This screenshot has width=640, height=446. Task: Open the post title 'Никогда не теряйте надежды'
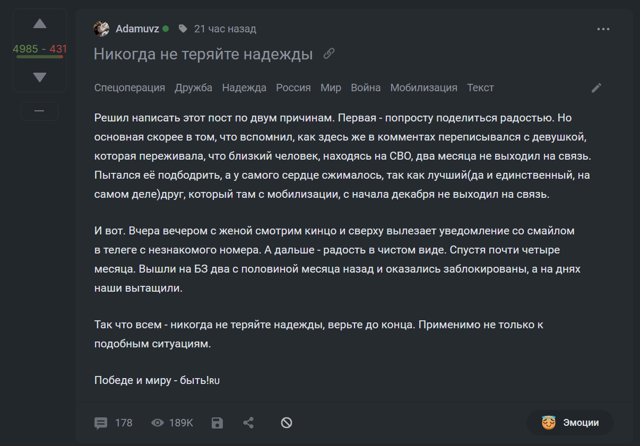point(203,54)
